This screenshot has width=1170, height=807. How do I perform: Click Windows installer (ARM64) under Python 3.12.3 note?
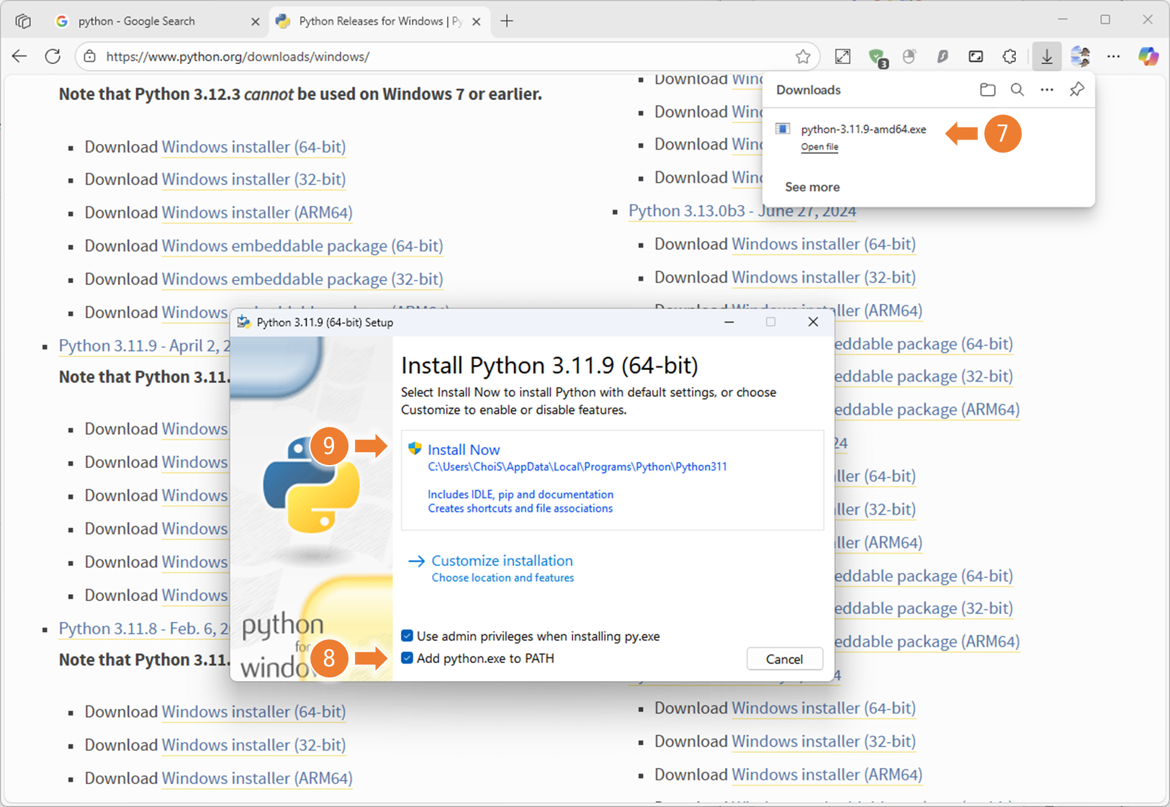pyautogui.click(x=257, y=212)
